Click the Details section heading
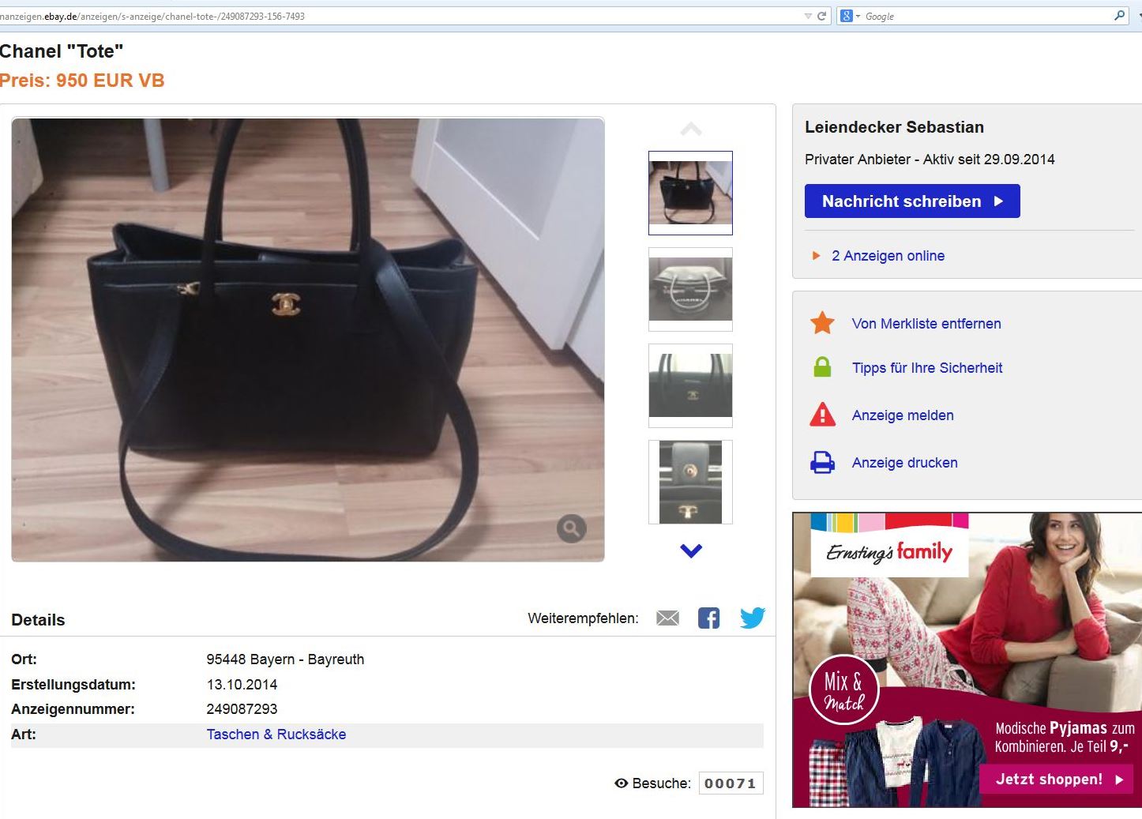This screenshot has height=819, width=1142. (38, 619)
